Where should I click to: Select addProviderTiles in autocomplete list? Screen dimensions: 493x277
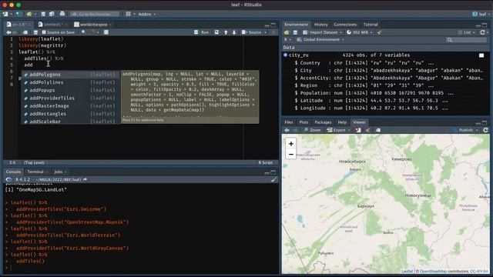pos(70,98)
